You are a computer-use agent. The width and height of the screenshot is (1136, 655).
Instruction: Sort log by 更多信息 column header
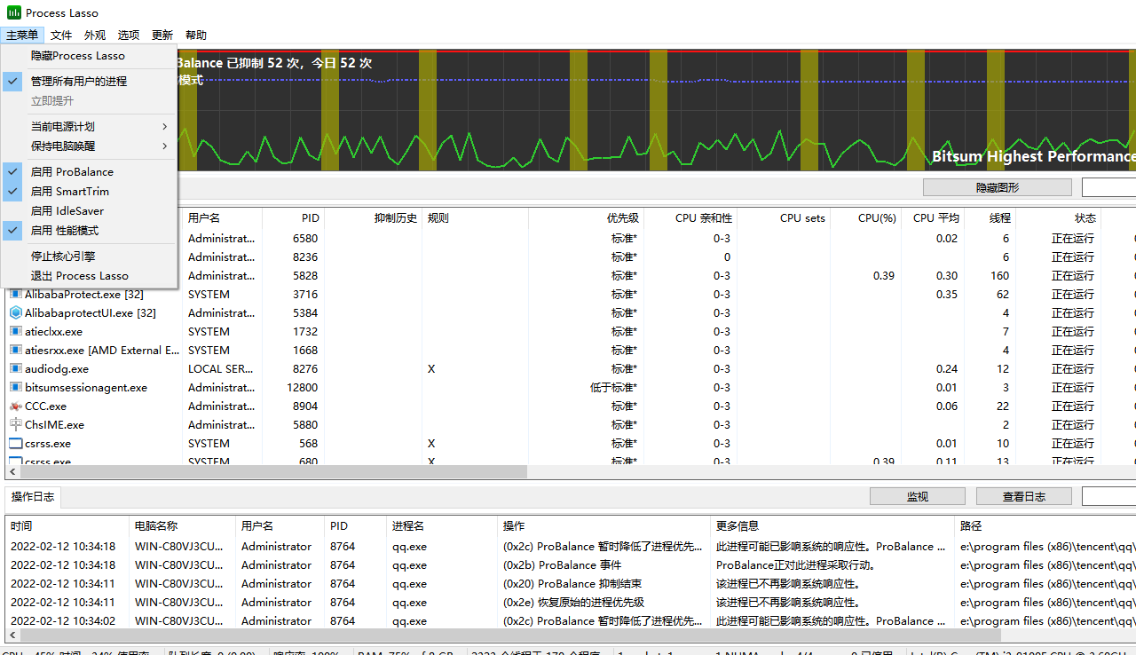pyautogui.click(x=832, y=525)
